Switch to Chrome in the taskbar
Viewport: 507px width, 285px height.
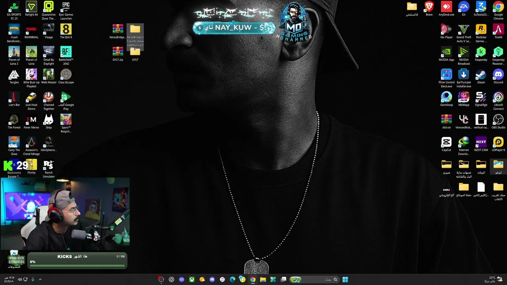(252, 279)
